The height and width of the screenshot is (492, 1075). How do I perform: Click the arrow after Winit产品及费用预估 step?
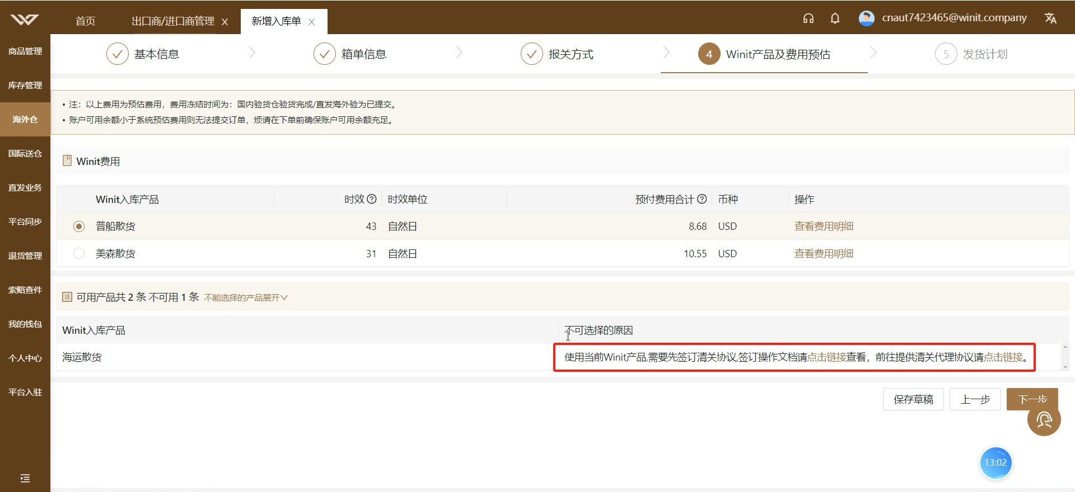point(873,53)
